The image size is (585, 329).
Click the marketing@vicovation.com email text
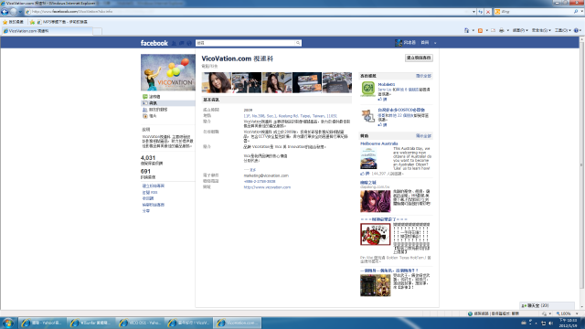tap(266, 175)
